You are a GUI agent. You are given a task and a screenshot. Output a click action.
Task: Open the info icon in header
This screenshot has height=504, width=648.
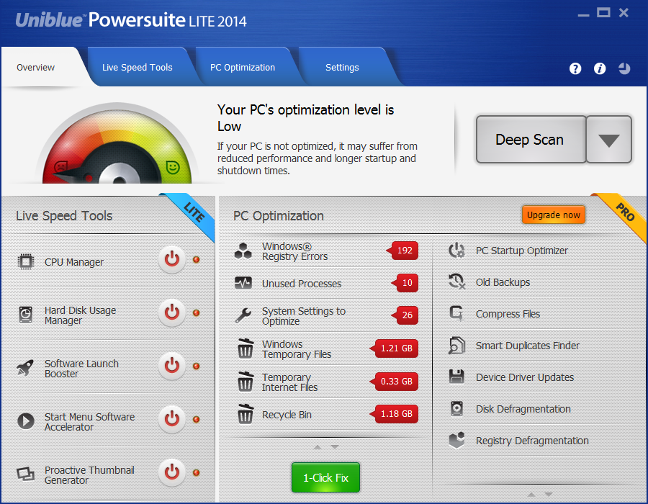pyautogui.click(x=600, y=68)
